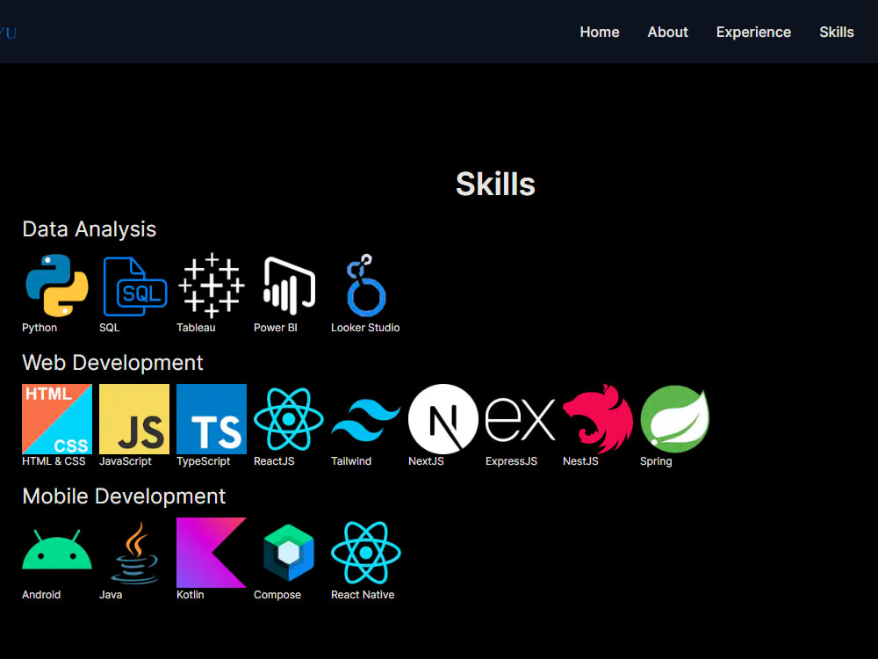Click the React Native atom icon
The image size is (878, 659).
click(366, 553)
